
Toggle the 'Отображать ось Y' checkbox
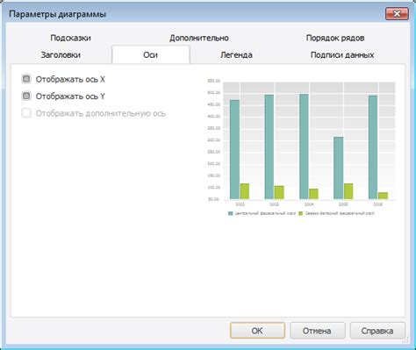coord(26,96)
